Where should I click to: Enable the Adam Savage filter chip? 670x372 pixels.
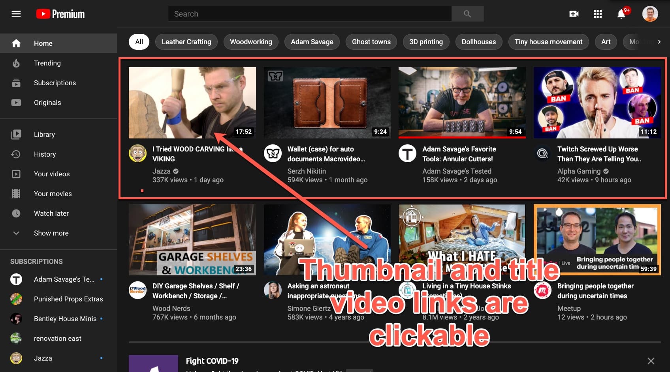tap(312, 41)
